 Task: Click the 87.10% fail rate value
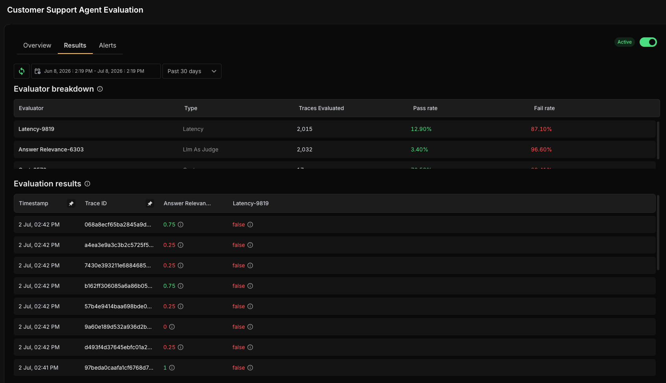click(541, 129)
